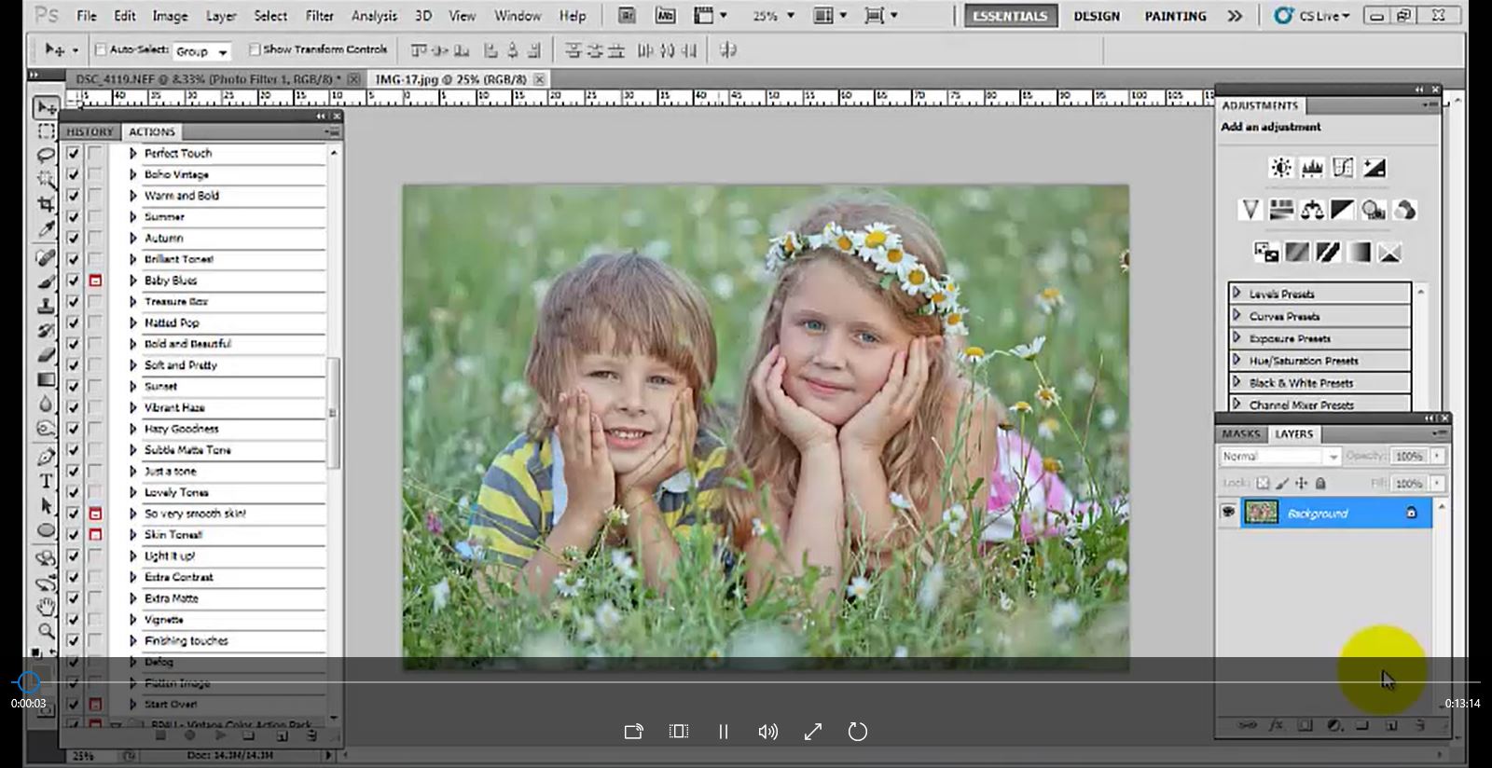Open the layer Fill slider arrow

(1437, 483)
